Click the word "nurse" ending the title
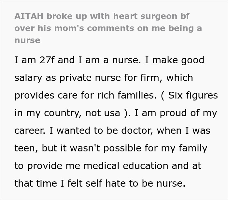 click(27, 40)
